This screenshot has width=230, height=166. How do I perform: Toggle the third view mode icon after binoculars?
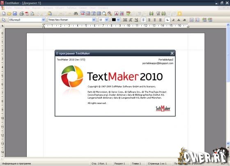click(x=94, y=14)
